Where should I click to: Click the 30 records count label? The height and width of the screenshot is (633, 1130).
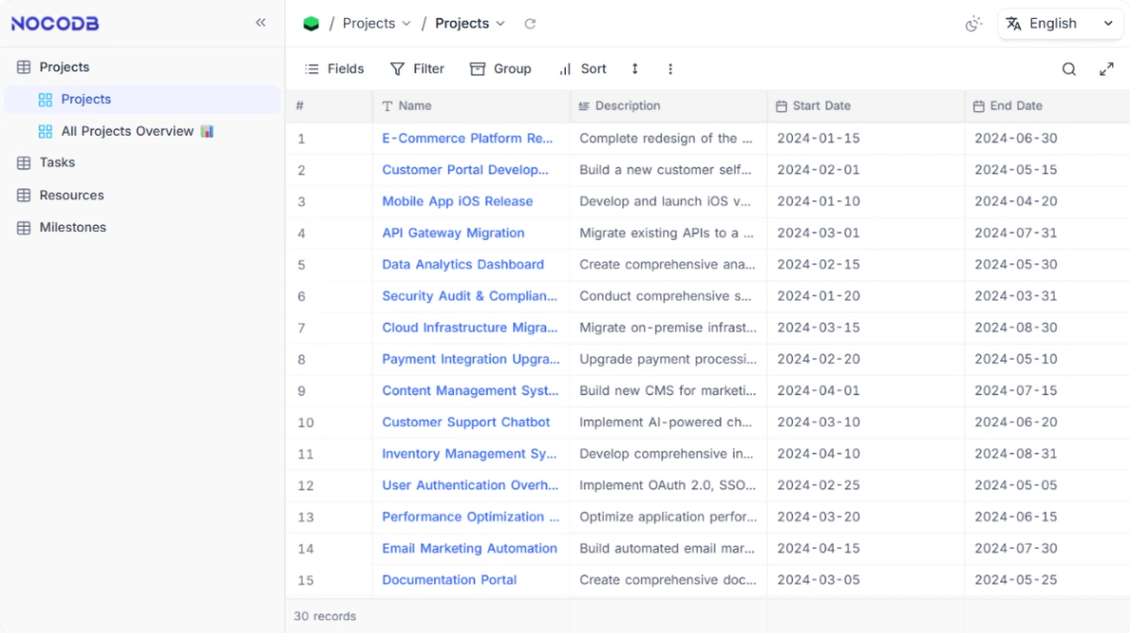(327, 616)
